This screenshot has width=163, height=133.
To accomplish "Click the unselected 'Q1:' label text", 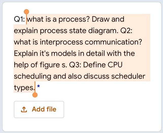I will 20,19.
